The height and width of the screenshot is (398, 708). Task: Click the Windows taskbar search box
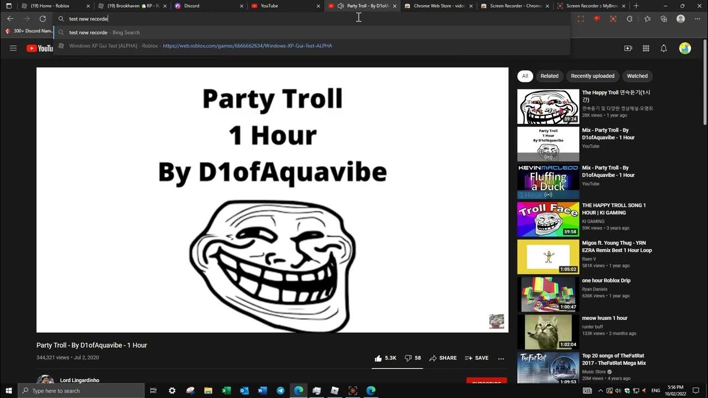[x=81, y=391]
